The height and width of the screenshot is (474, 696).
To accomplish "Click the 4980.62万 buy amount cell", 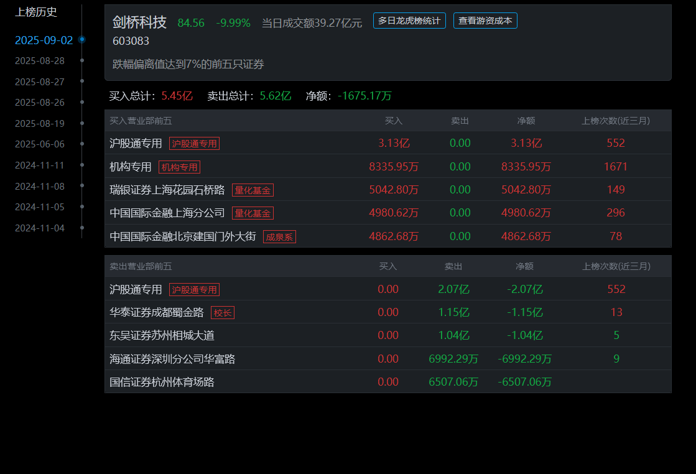I will click(394, 213).
